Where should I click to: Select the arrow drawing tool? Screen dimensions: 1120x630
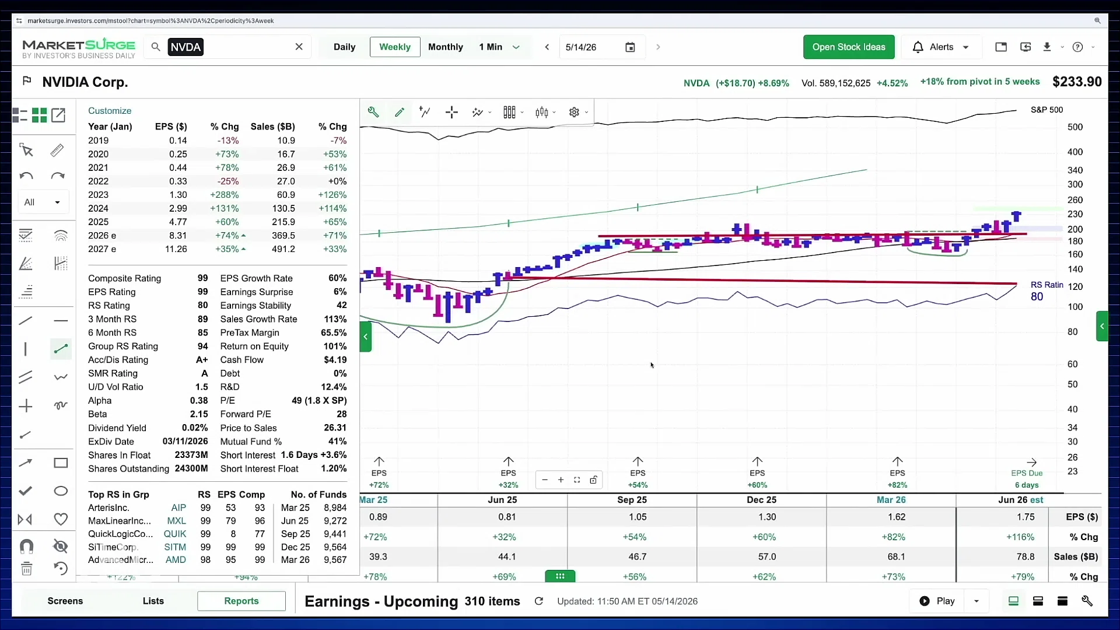(x=26, y=463)
